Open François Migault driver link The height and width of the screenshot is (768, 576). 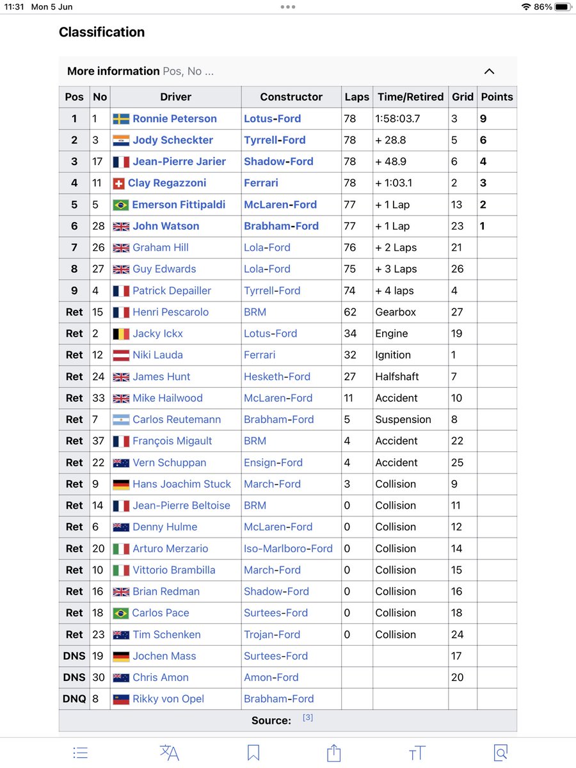click(172, 441)
